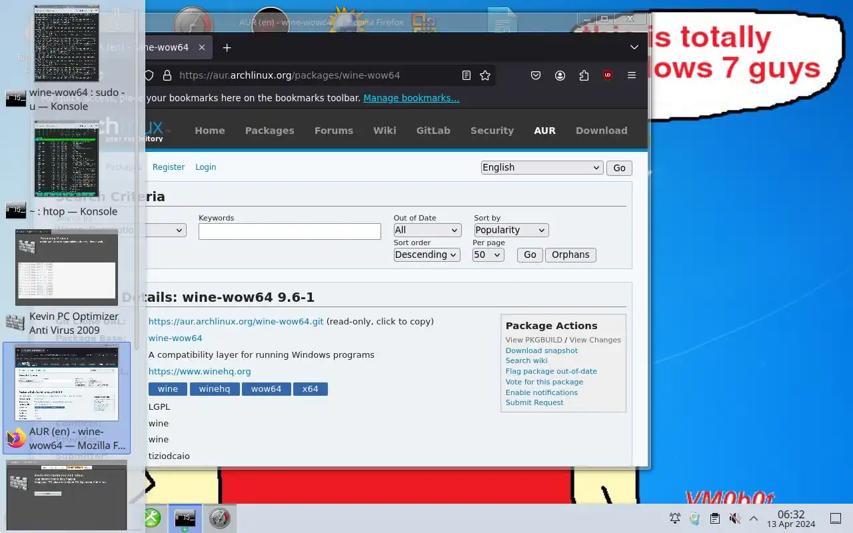Open the AUR navigation item
The image size is (853, 533).
point(544,131)
